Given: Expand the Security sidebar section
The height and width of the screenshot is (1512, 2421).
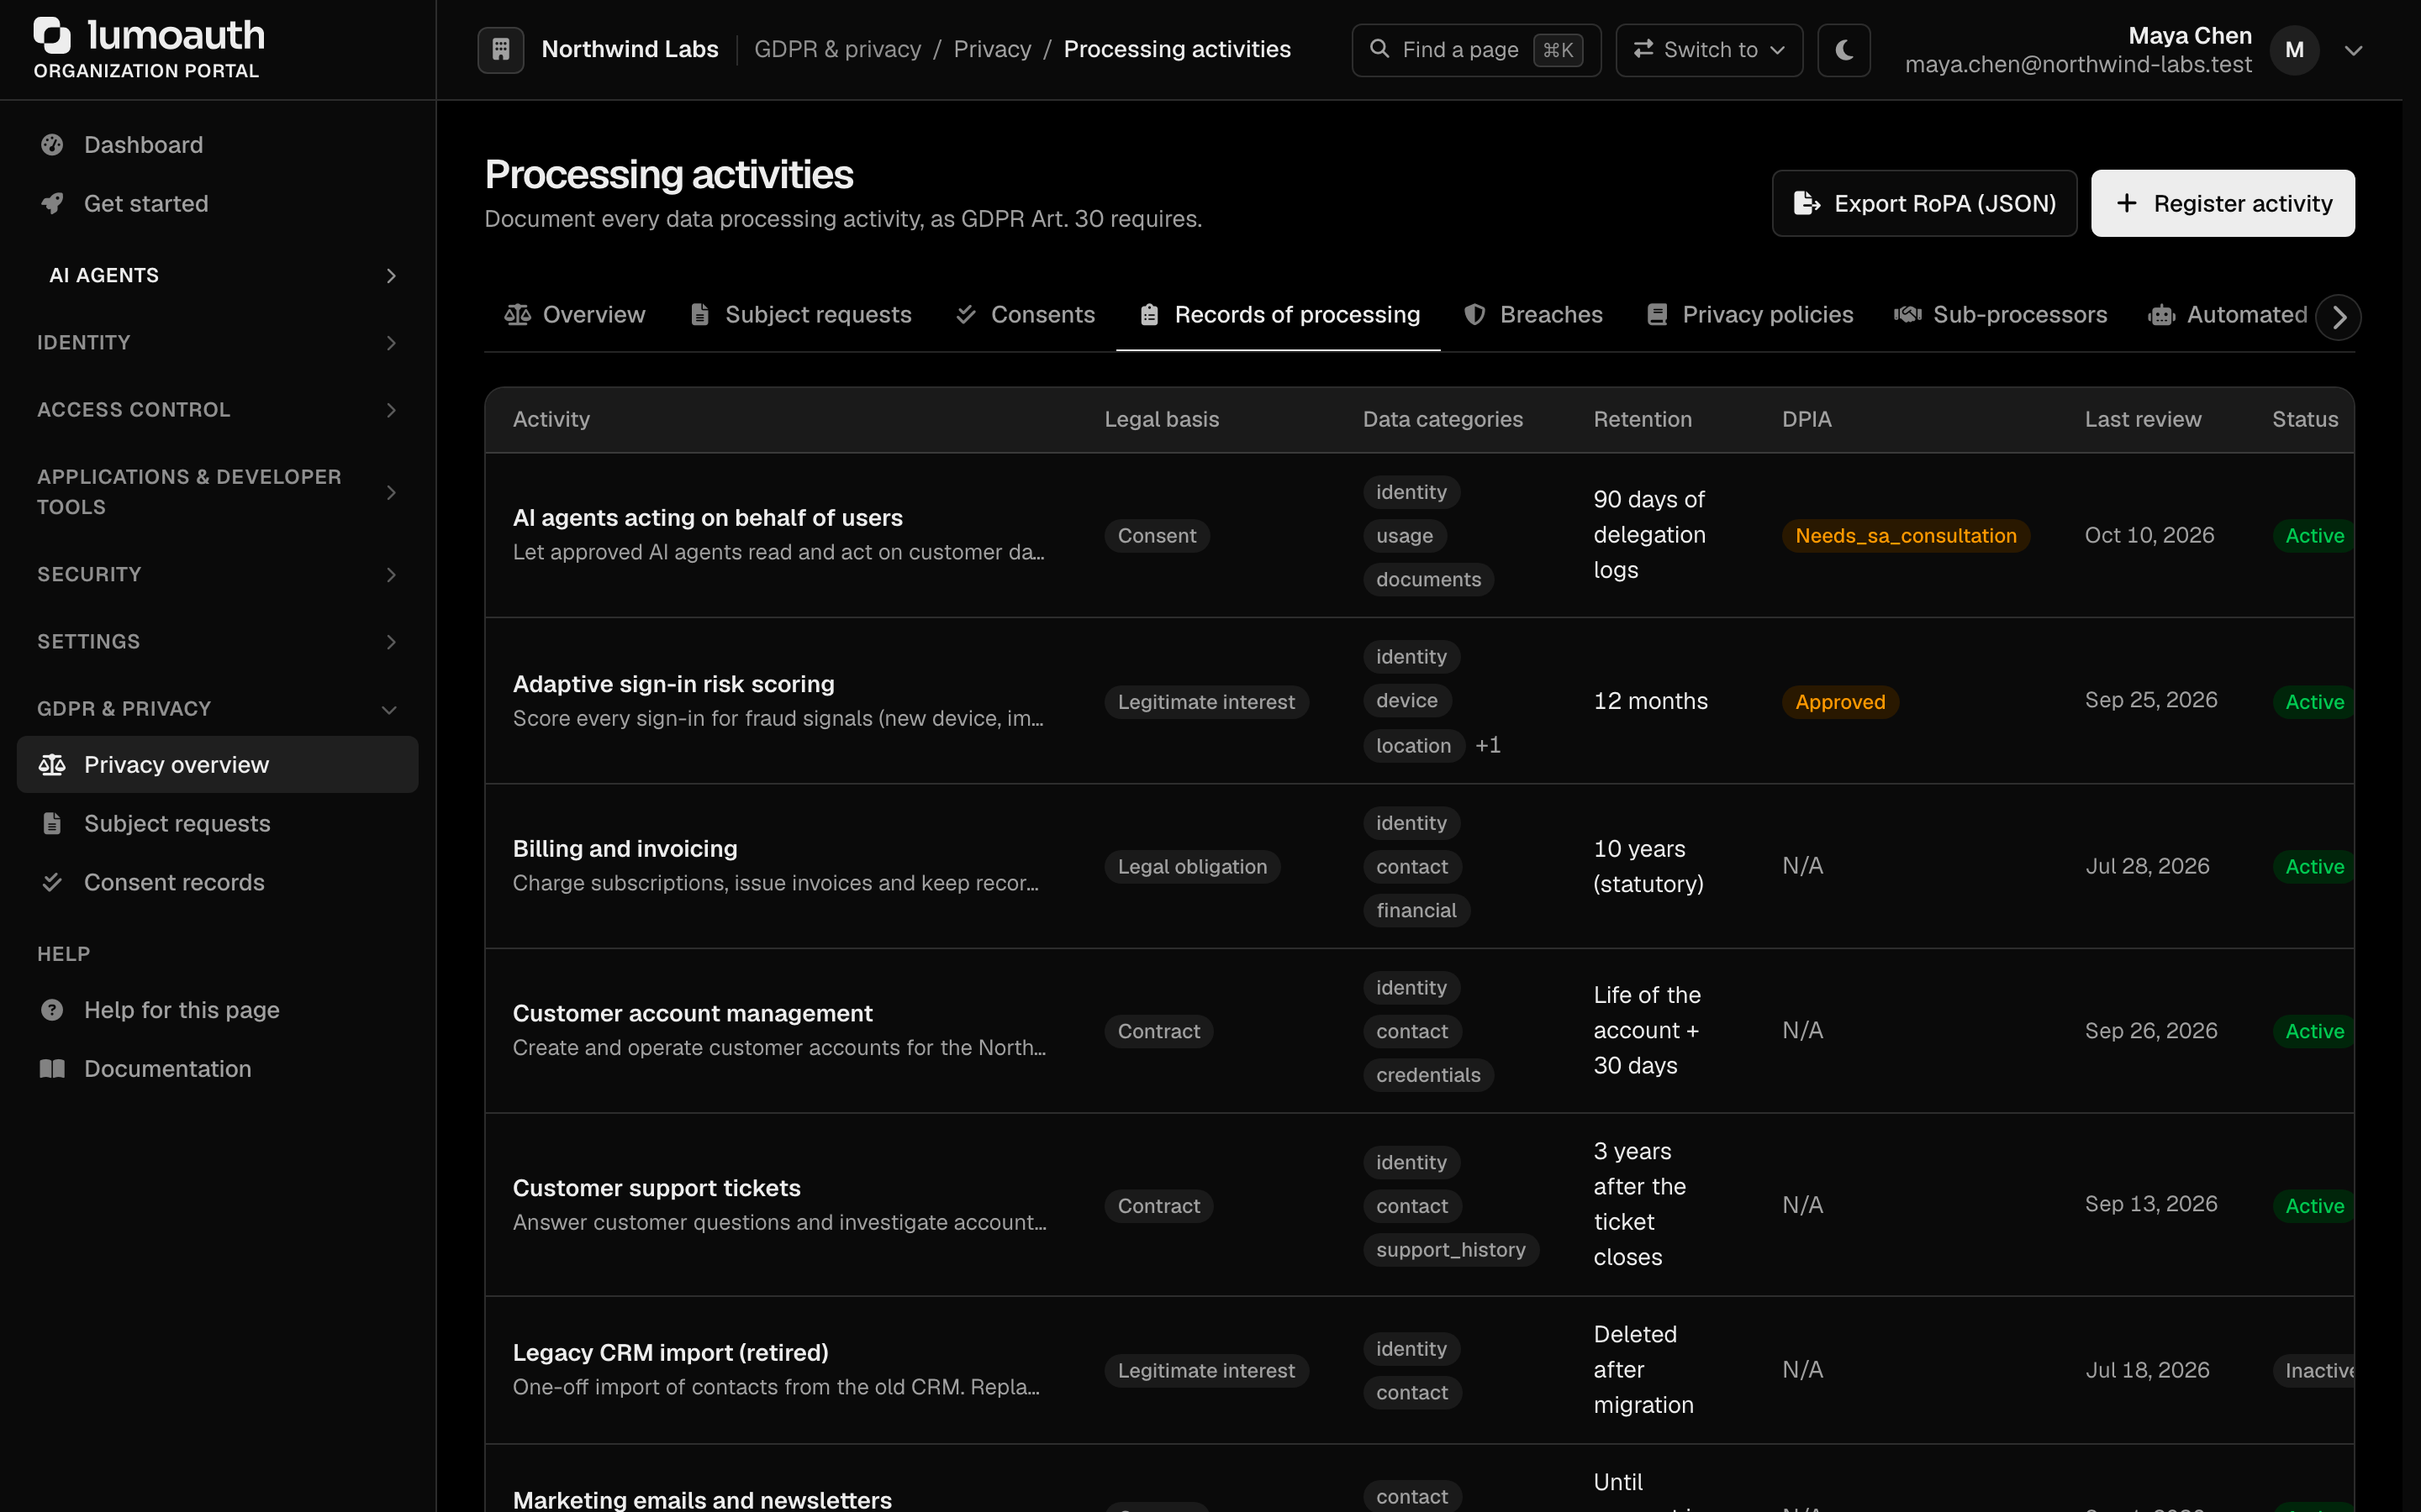Looking at the screenshot, I should pyautogui.click(x=217, y=574).
